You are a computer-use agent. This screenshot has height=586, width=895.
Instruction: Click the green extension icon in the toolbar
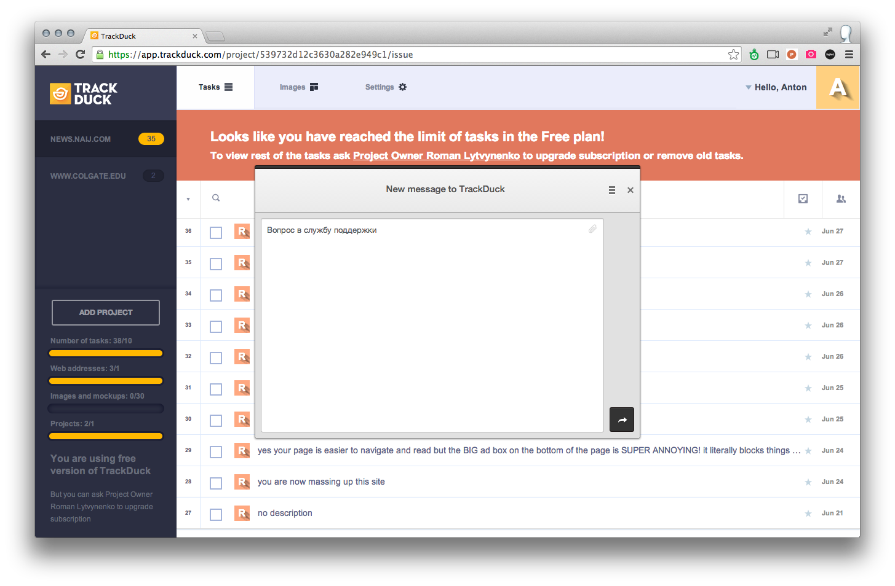click(754, 55)
